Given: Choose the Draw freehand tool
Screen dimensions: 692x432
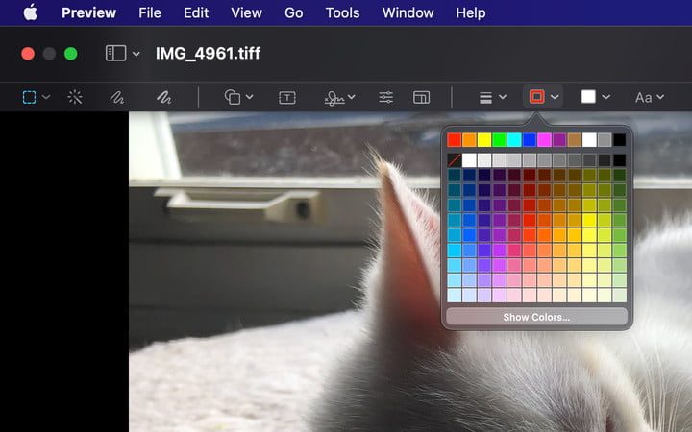Looking at the screenshot, I should [163, 97].
